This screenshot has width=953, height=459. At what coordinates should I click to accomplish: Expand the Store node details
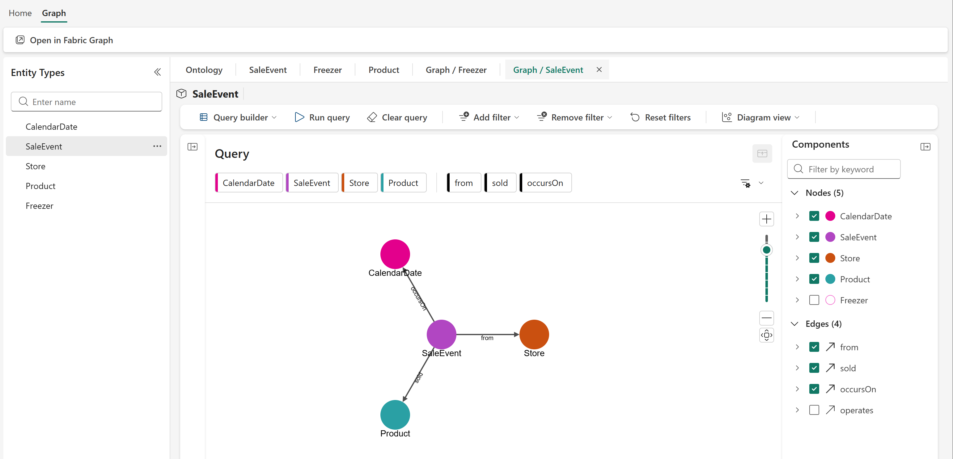tap(797, 258)
